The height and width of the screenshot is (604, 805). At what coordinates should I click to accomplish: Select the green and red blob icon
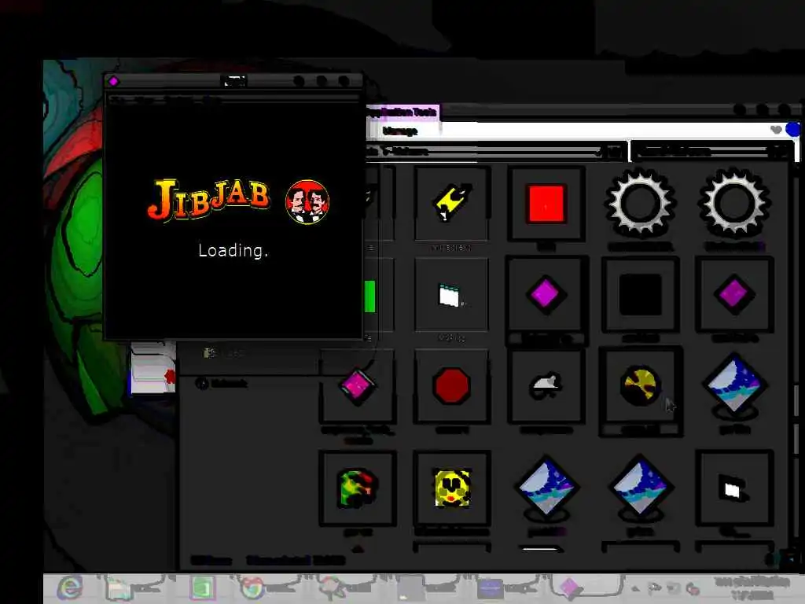click(x=358, y=487)
